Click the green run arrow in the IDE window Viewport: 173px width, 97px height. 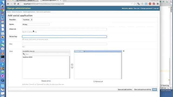[167, 2]
